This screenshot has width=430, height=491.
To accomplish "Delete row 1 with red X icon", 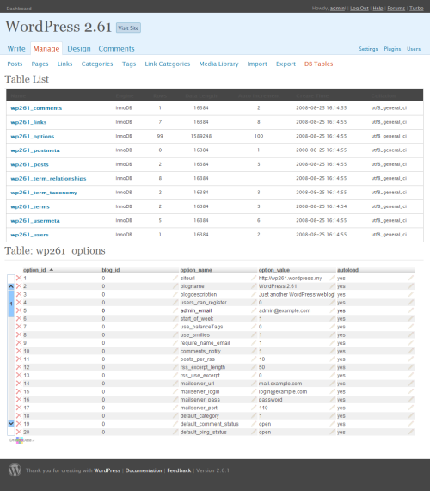I will tap(19, 278).
